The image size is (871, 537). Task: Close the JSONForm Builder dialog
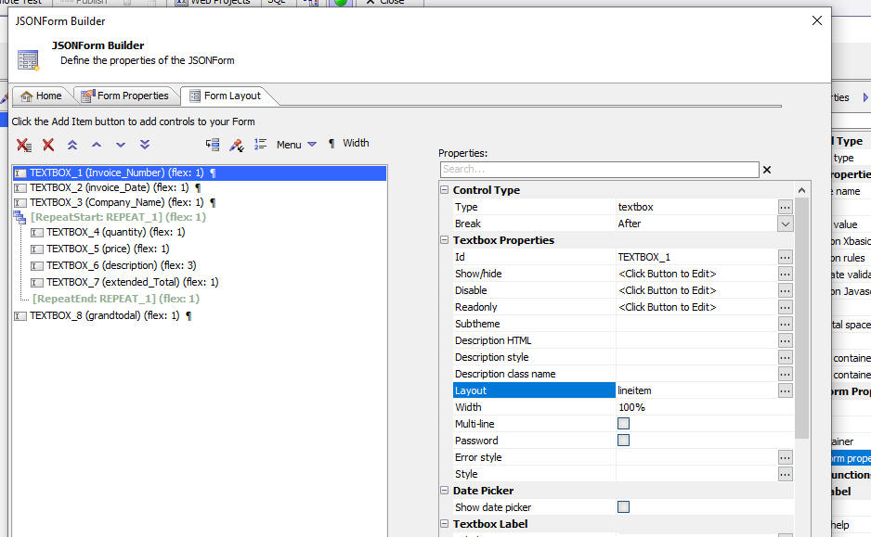click(816, 20)
